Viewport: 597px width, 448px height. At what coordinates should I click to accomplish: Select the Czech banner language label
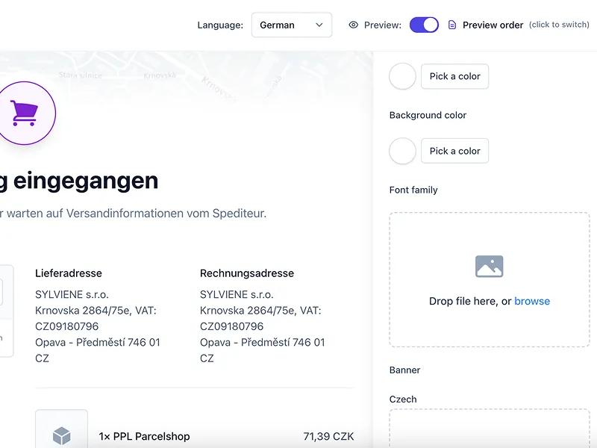402,399
